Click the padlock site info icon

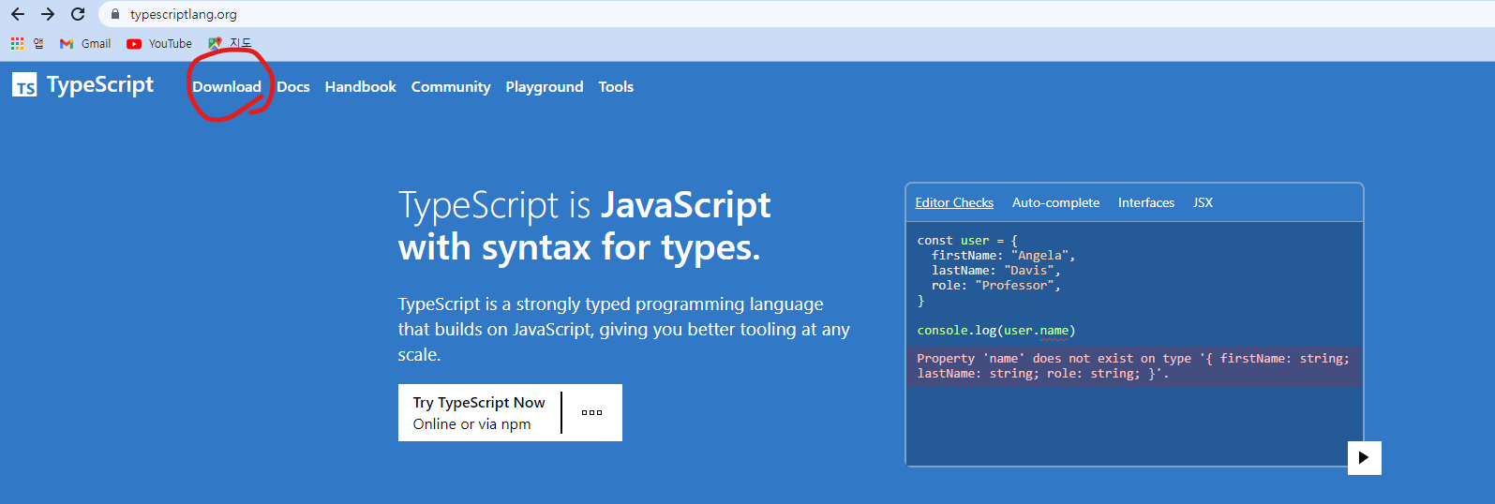[x=115, y=14]
